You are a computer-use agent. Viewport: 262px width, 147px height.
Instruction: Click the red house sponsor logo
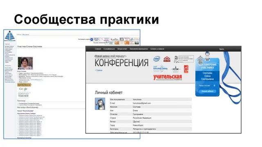click(167, 59)
